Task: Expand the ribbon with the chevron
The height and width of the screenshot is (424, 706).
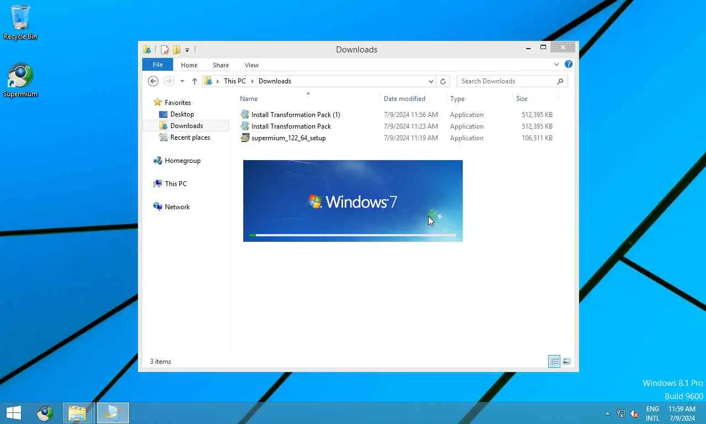Action: tap(557, 65)
